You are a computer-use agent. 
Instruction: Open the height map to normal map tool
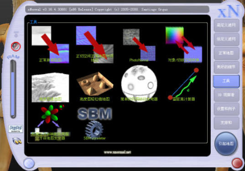(50, 45)
